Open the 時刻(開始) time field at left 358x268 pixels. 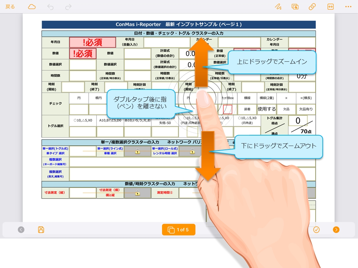point(73,87)
